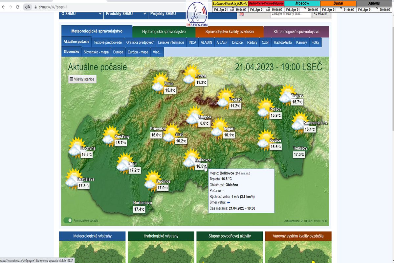The width and height of the screenshot is (394, 263).
Task: Click the Piešťany weather icon
Action: [110, 136]
